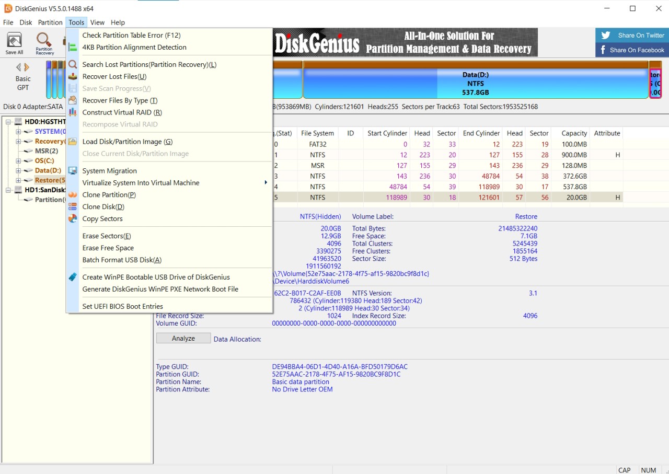Expand the Data(D:) partition tree node
This screenshot has width=669, height=474.
(18, 170)
